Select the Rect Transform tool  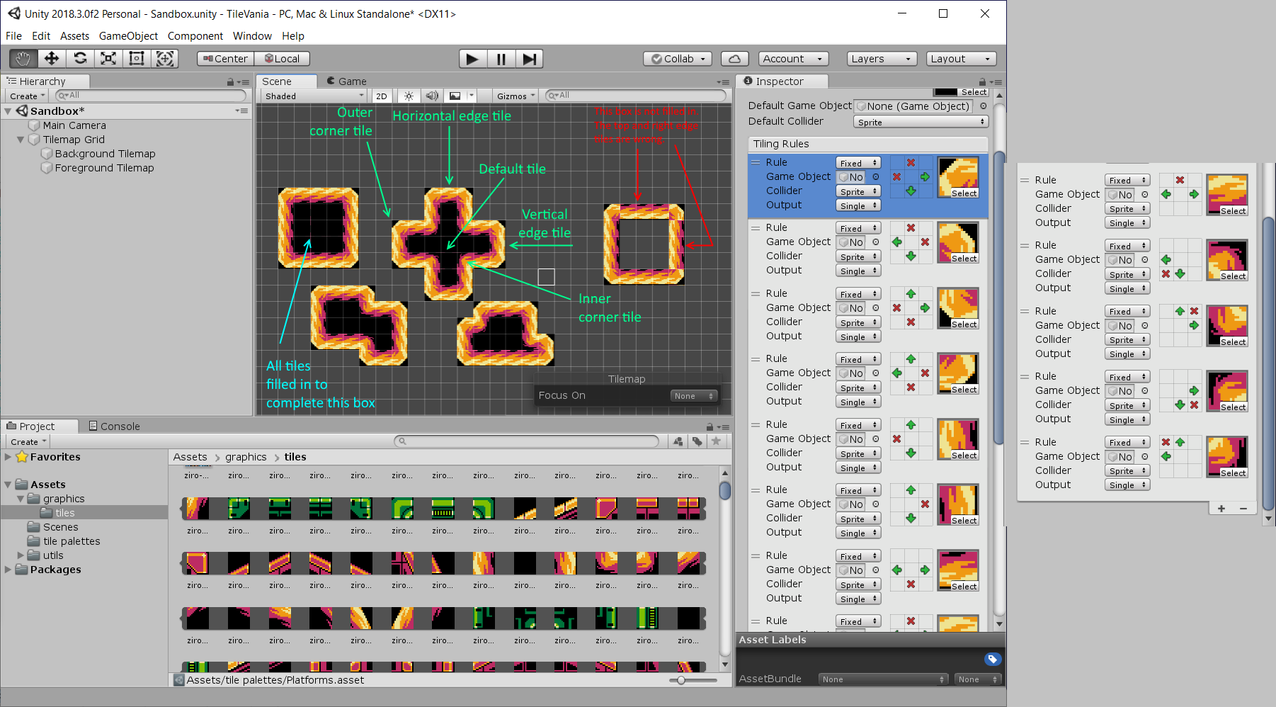[x=137, y=59]
